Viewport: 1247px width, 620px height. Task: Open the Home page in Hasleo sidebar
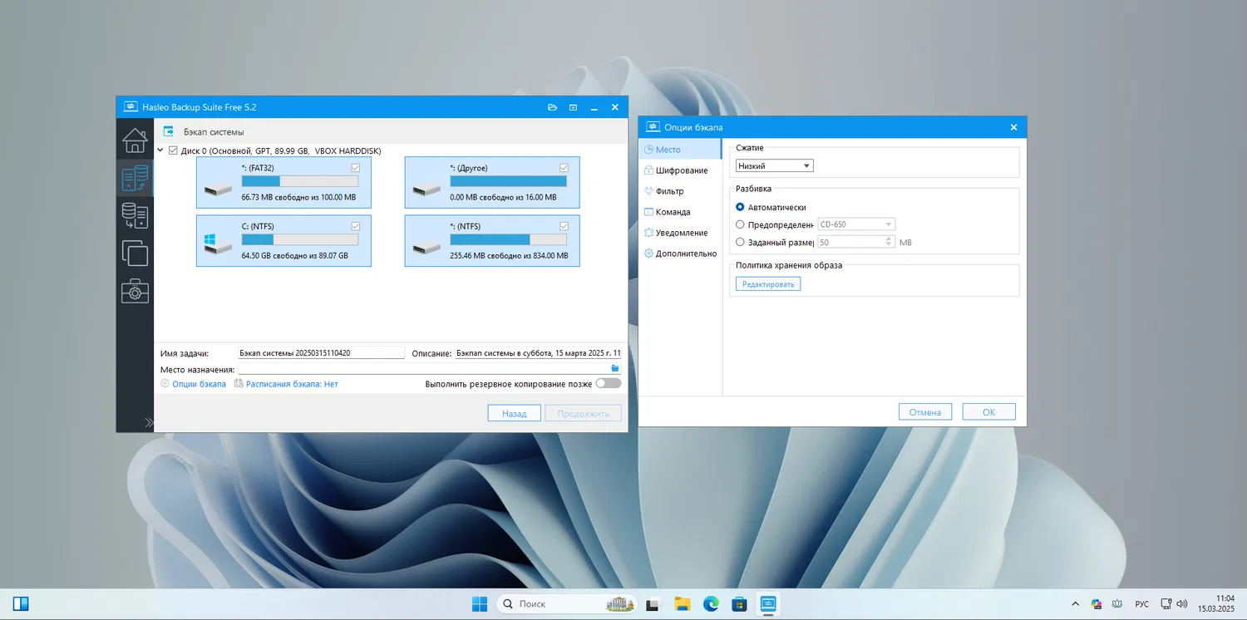click(135, 140)
